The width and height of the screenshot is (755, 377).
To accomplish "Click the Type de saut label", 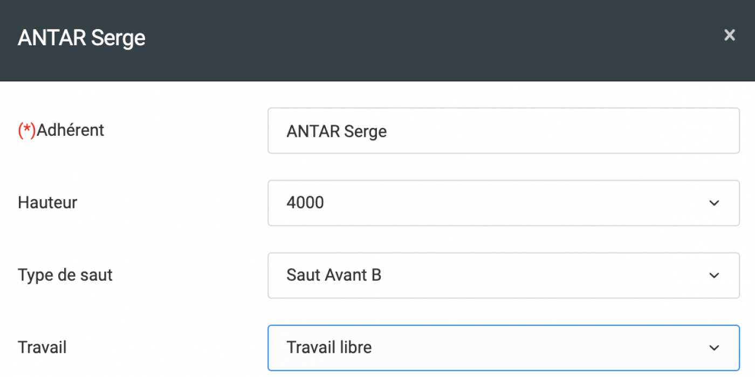I will [65, 275].
